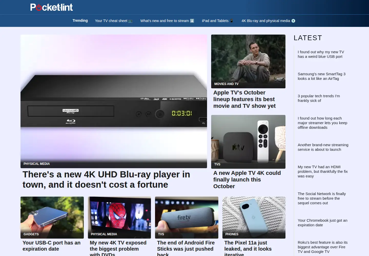Open My new 4K TV exposed article
The image size is (369, 256).
pos(118,248)
